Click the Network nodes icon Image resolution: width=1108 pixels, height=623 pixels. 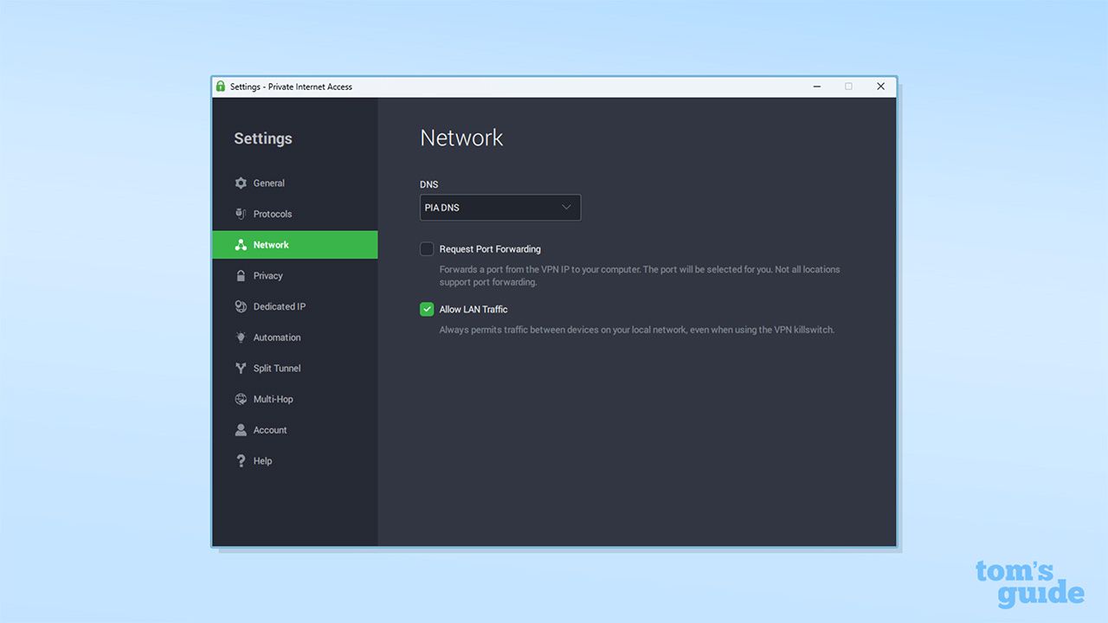(x=241, y=245)
